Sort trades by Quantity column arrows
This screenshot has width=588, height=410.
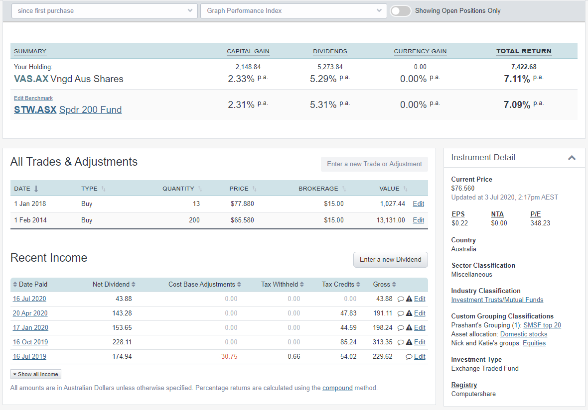200,189
